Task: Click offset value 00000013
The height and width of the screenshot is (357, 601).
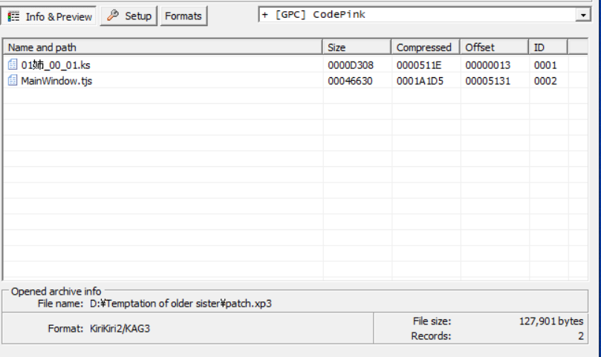Action: click(x=488, y=65)
